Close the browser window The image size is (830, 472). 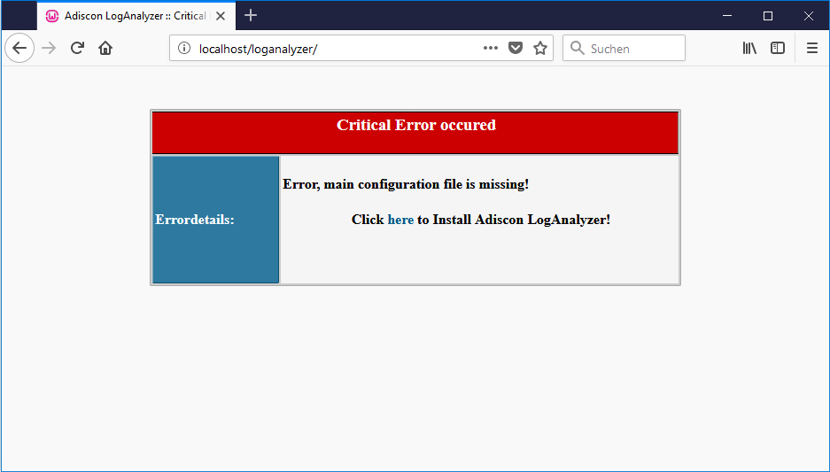click(808, 16)
